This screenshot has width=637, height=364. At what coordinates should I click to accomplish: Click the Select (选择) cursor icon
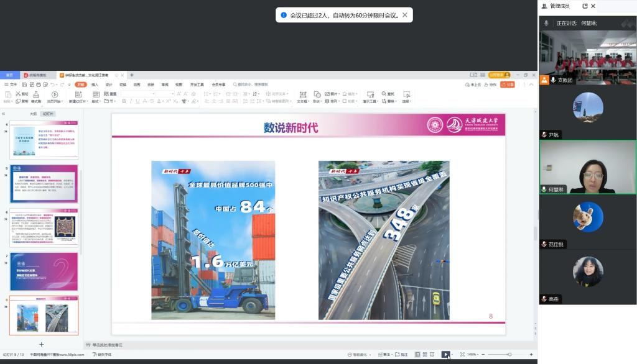[x=406, y=94]
